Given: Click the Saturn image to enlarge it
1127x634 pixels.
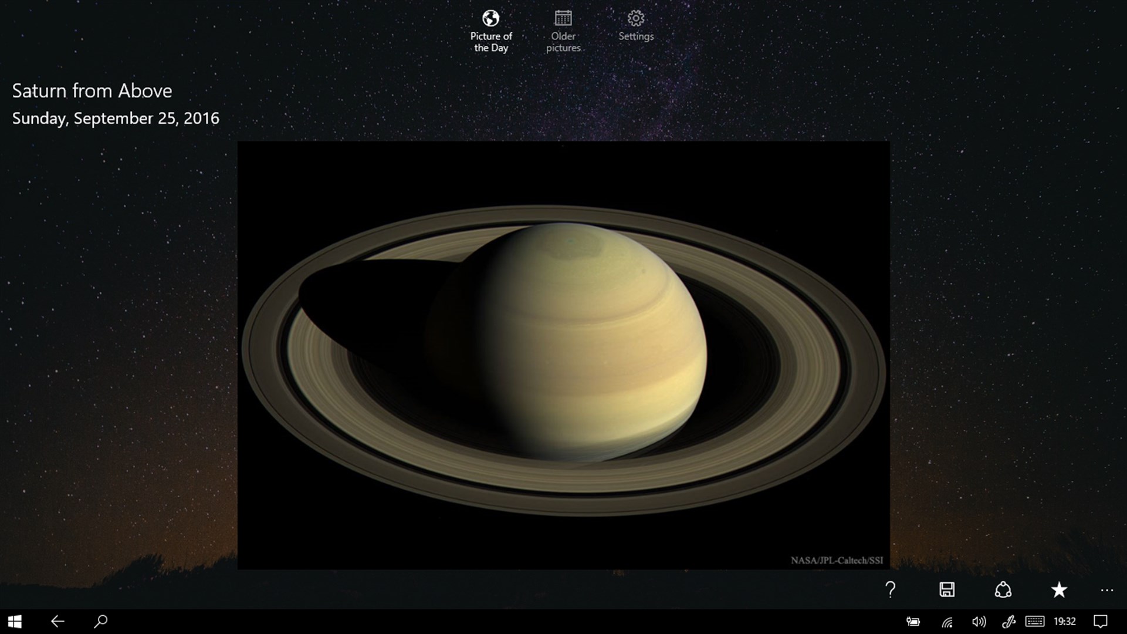Looking at the screenshot, I should (x=564, y=355).
